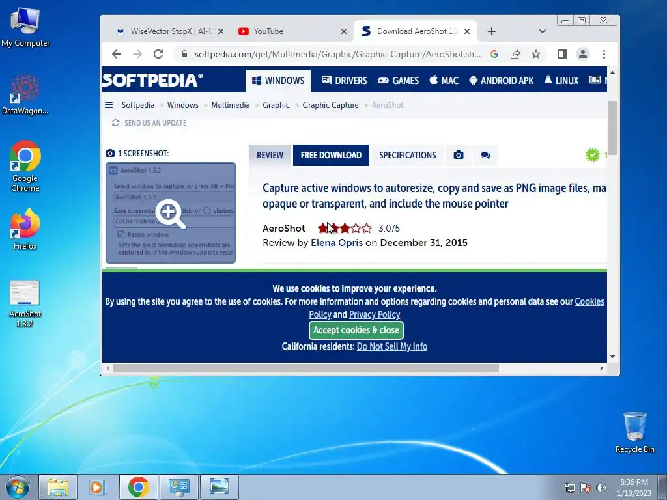
Task: Open Chrome three-dot menu
Action: (x=604, y=54)
